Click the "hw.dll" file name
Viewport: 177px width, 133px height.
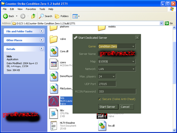coord(111,126)
